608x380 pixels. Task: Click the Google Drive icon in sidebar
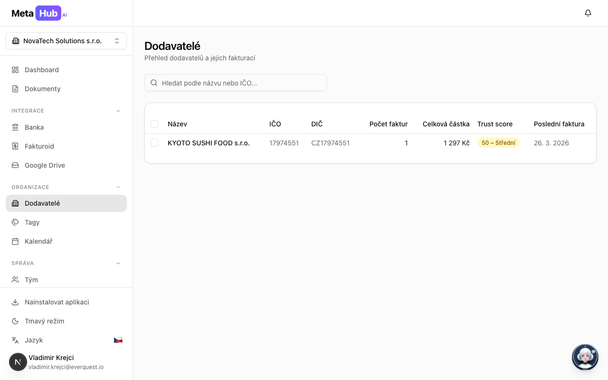pos(15,165)
